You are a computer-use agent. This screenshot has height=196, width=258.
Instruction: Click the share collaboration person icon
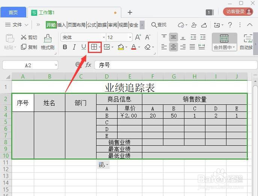pyautogui.click(x=194, y=25)
